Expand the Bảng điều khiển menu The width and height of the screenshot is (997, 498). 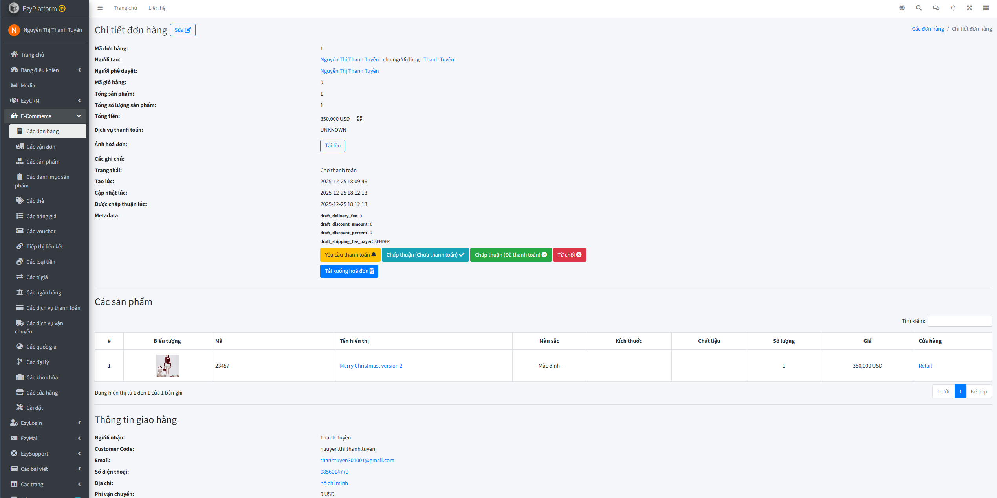[x=79, y=70]
